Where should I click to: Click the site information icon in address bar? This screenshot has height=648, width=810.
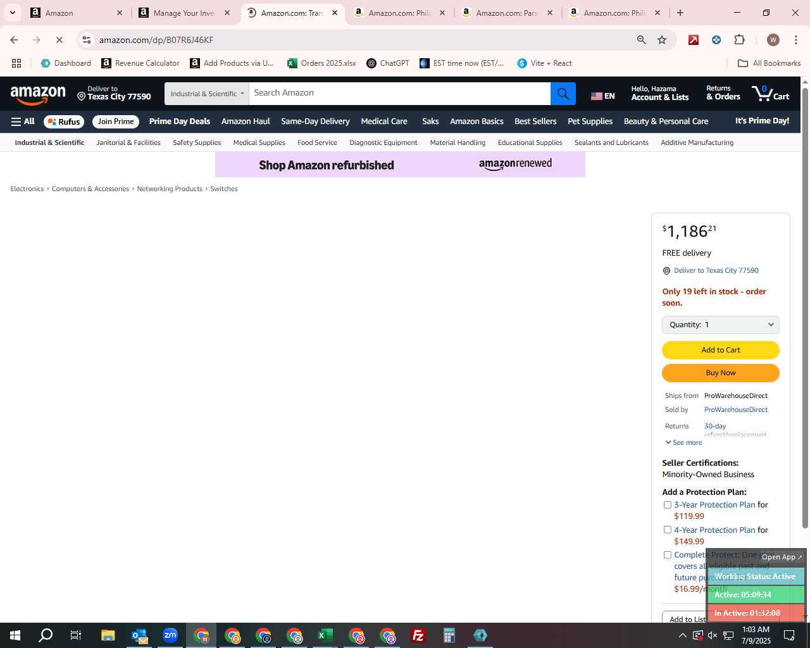coord(87,40)
